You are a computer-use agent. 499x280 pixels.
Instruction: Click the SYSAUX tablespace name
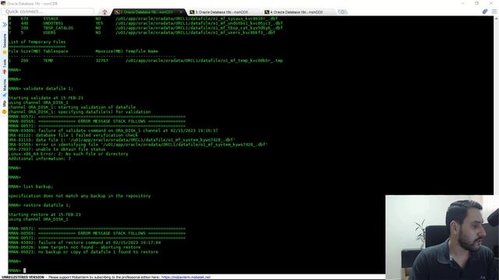point(51,19)
